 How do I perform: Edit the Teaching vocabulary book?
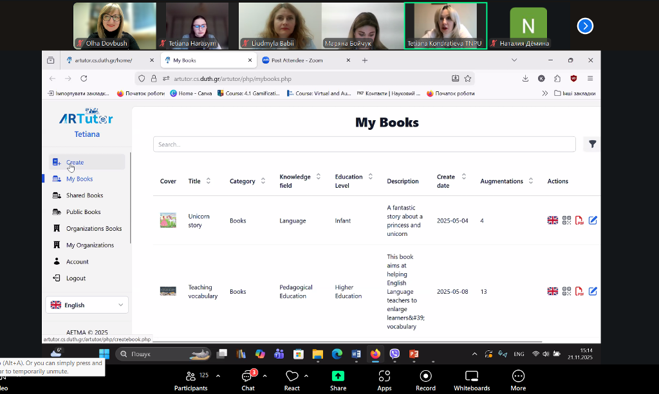tap(593, 291)
